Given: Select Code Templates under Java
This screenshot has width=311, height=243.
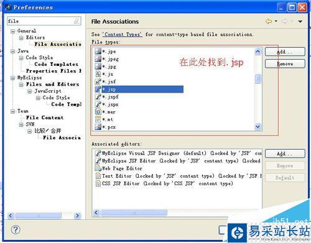Looking at the screenshot, I should pyautogui.click(x=56, y=64).
